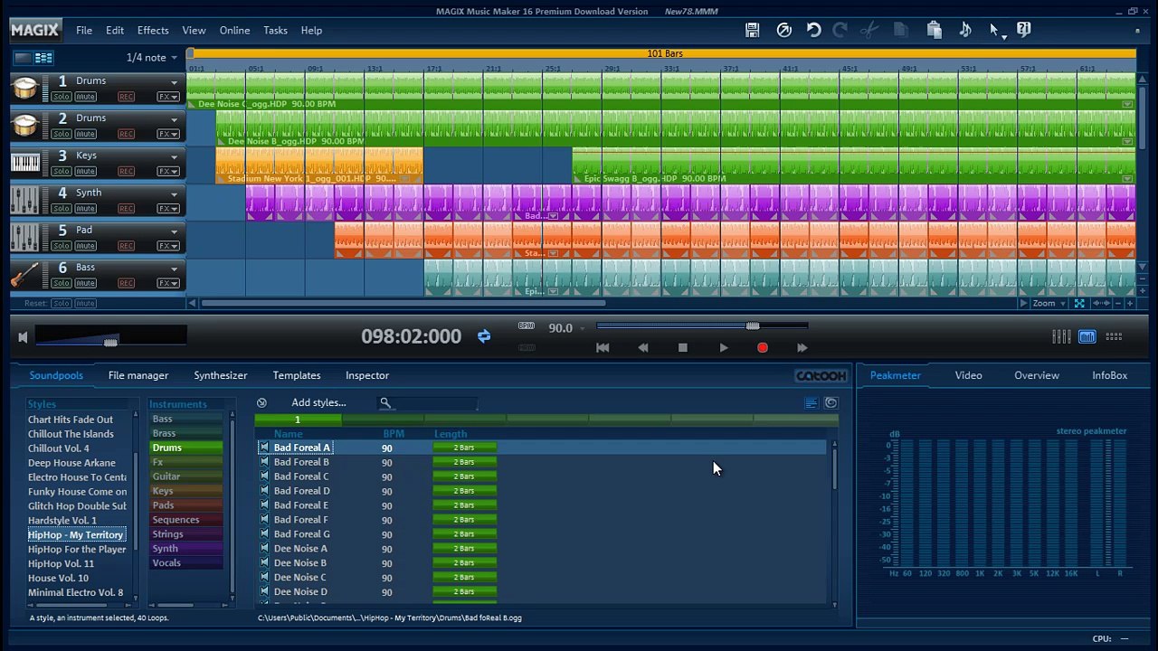Select HipHop Vol. 11 style
The height and width of the screenshot is (651, 1158).
61,563
